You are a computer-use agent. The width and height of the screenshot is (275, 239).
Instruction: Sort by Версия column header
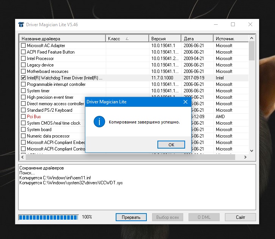click(165, 38)
